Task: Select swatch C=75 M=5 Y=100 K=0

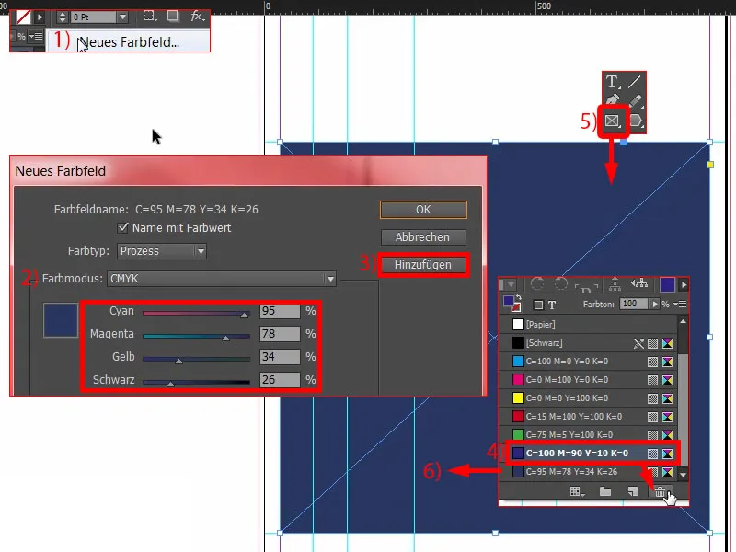Action: pos(588,434)
